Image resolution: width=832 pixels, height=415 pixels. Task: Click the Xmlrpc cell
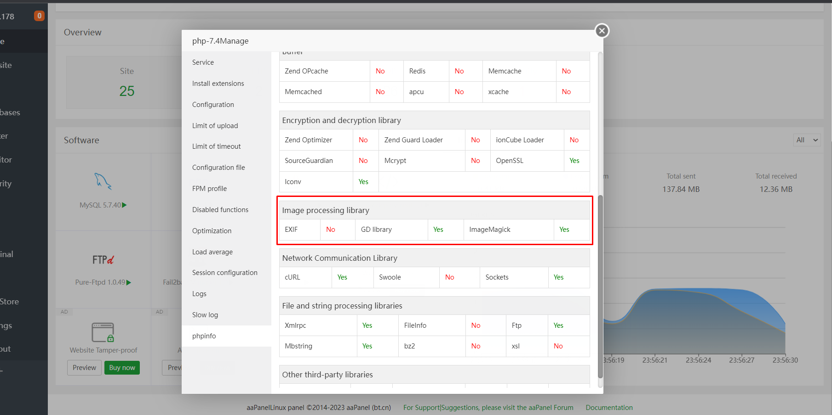coord(318,325)
